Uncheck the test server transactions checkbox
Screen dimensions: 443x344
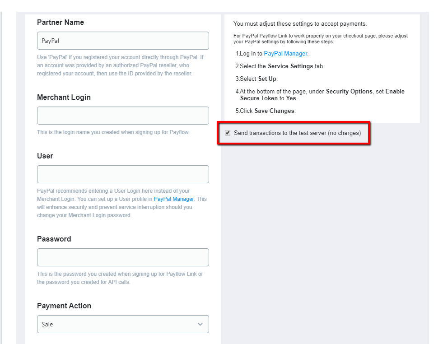point(228,133)
